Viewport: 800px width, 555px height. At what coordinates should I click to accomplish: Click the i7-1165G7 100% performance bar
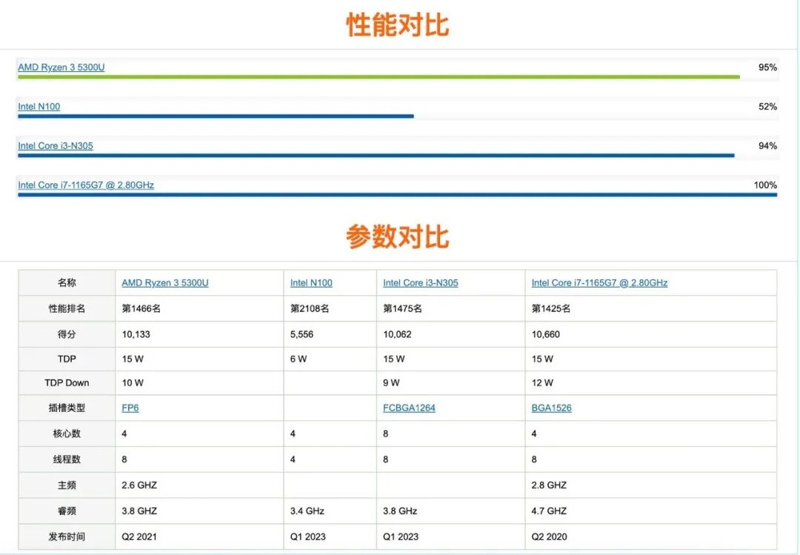[x=398, y=195]
